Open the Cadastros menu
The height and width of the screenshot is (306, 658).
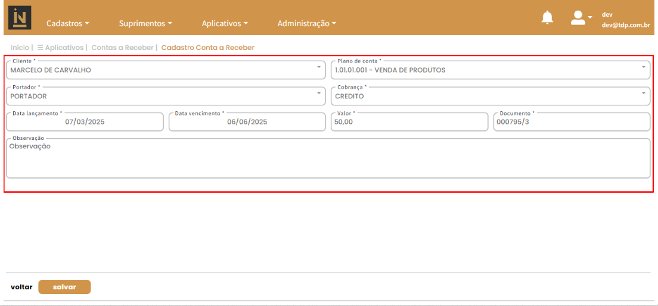point(68,24)
